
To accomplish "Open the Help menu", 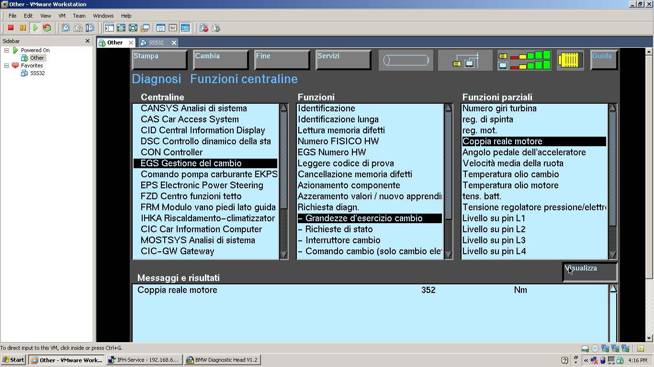I will pos(126,16).
